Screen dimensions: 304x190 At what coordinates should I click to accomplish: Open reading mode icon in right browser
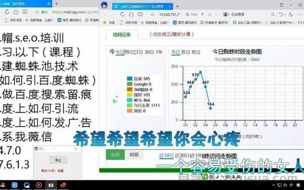point(140,14)
